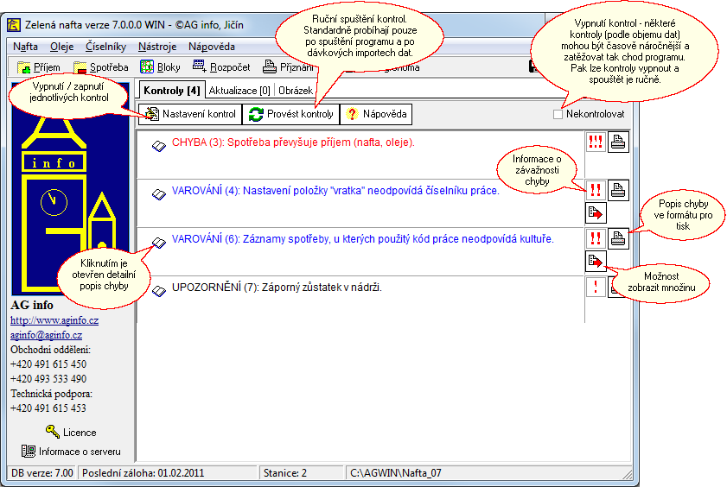Click the print icon for VAROVÁNÍ (6)
This screenshot has width=727, height=487.
(x=618, y=238)
